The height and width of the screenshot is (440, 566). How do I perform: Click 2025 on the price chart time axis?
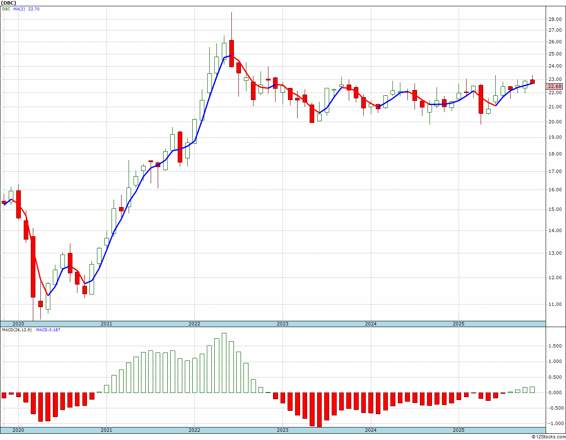[x=459, y=324]
